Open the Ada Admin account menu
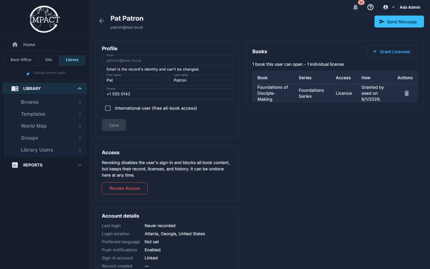The image size is (430, 269). click(402, 7)
